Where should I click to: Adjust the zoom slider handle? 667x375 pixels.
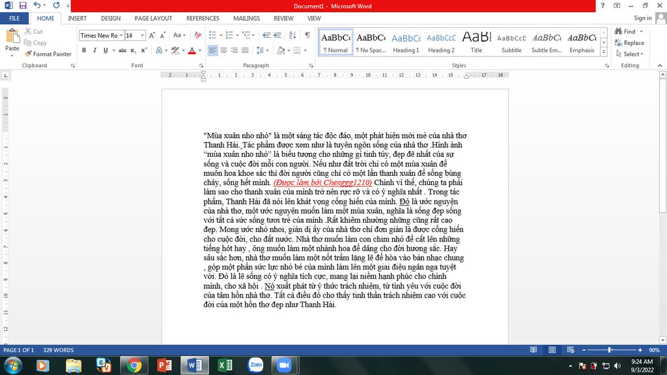[x=610, y=350]
